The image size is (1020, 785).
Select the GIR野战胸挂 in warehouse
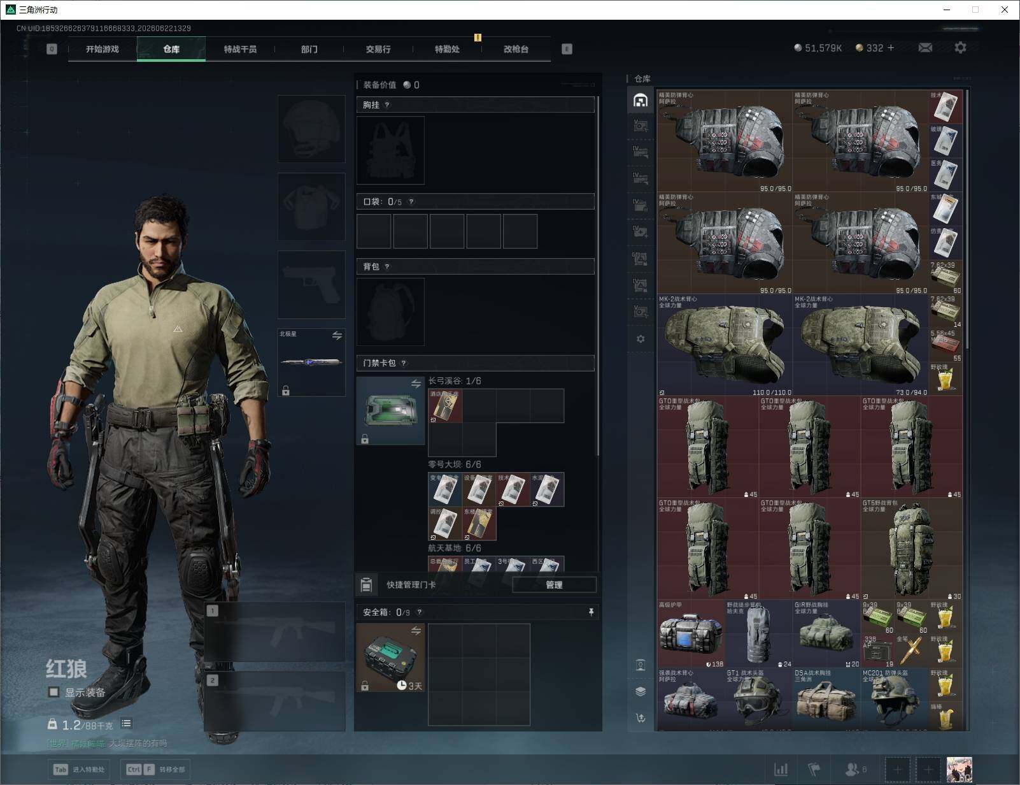pos(826,635)
